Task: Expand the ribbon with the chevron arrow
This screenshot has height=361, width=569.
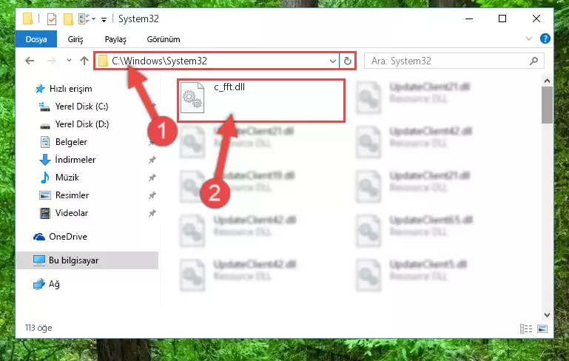Action: click(x=529, y=38)
